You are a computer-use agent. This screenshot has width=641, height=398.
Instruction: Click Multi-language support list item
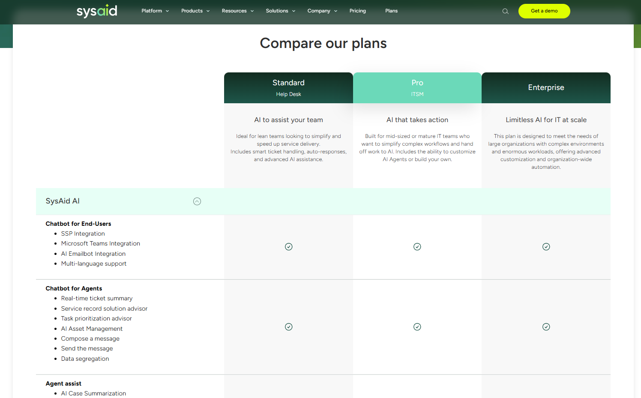coord(94,263)
